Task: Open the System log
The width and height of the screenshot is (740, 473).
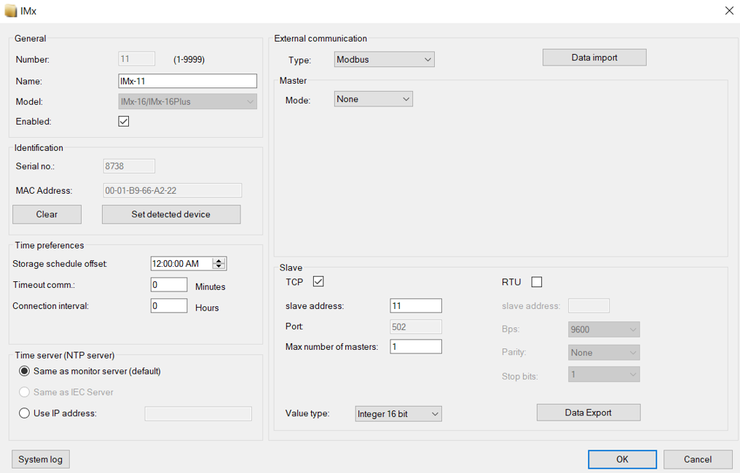Action: coord(41,459)
